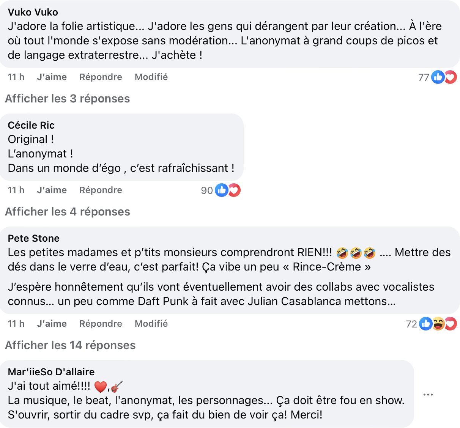
Task: Click Répondre under Pete Stone's comment
Action: (x=100, y=324)
